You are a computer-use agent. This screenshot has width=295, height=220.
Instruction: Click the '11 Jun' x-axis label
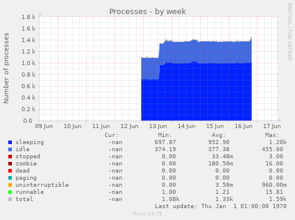click(101, 126)
